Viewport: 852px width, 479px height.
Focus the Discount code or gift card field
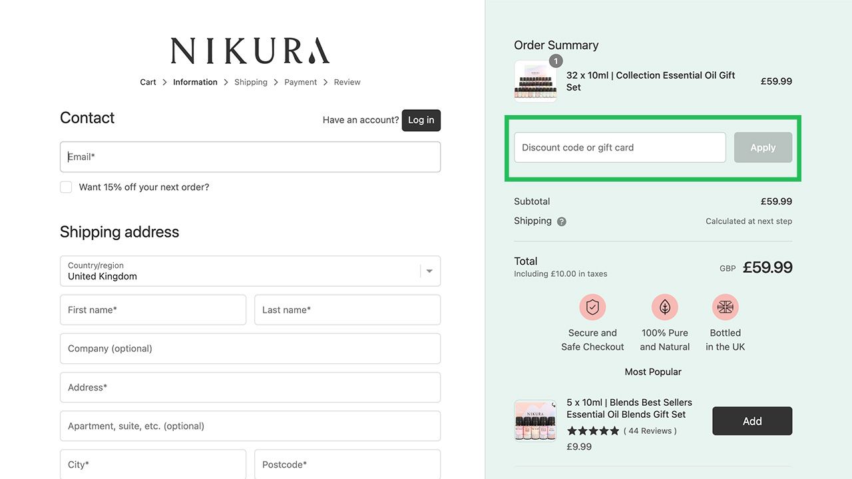point(620,148)
